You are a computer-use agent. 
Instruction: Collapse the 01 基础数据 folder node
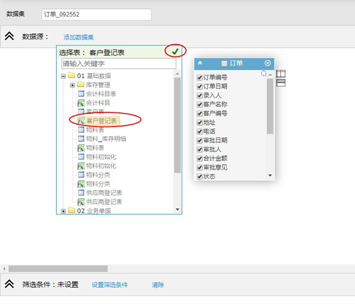tap(63, 76)
